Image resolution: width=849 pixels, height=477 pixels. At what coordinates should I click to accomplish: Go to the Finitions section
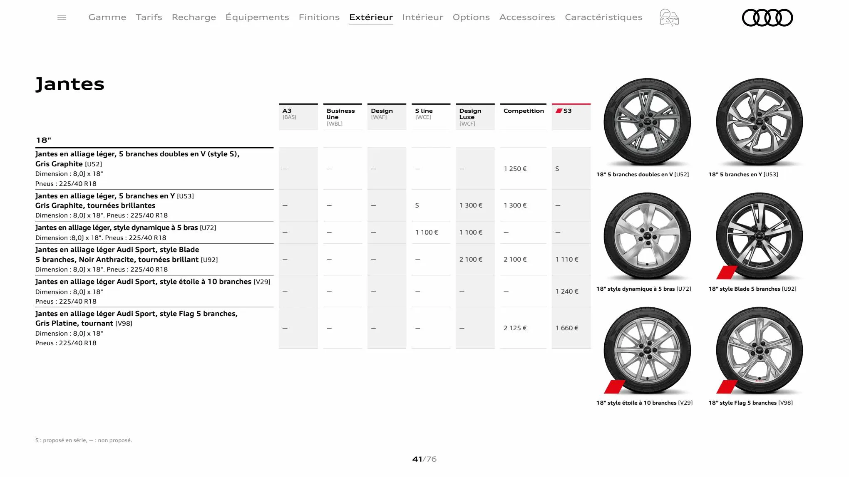pyautogui.click(x=319, y=17)
